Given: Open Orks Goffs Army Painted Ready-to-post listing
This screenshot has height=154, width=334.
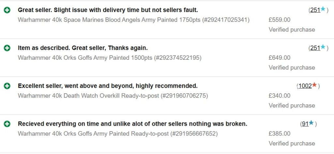Looking at the screenshot, I should (x=118, y=134).
